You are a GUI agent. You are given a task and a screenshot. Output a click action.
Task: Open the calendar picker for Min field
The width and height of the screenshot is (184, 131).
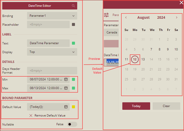click(x=66, y=79)
